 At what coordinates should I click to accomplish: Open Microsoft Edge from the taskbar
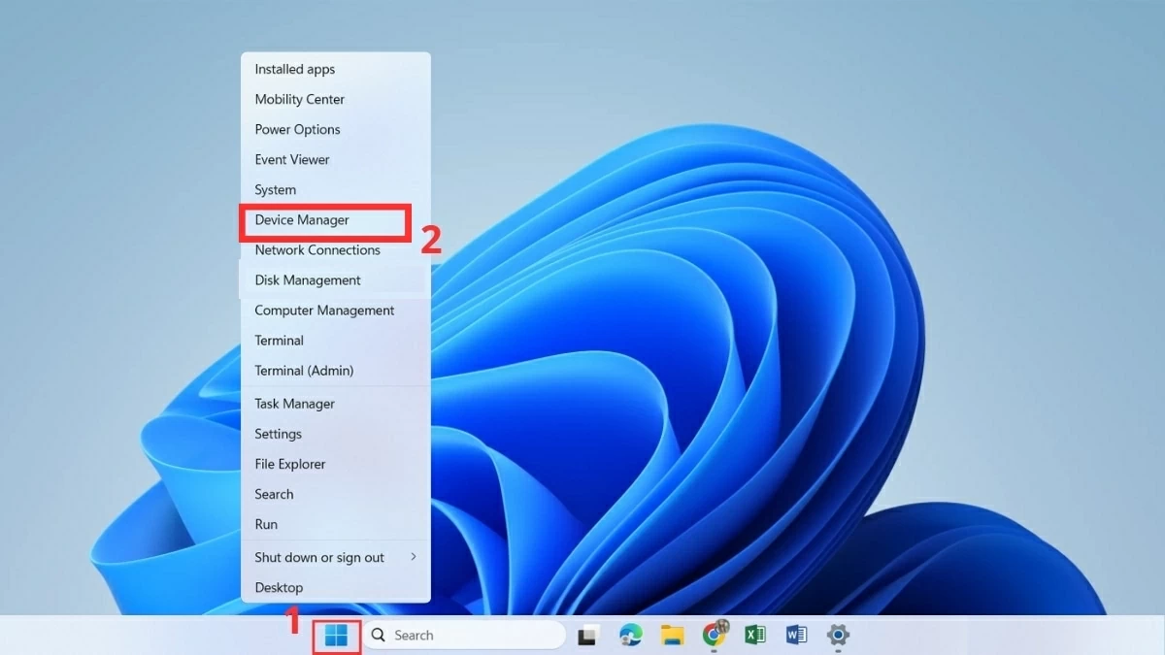(x=629, y=635)
